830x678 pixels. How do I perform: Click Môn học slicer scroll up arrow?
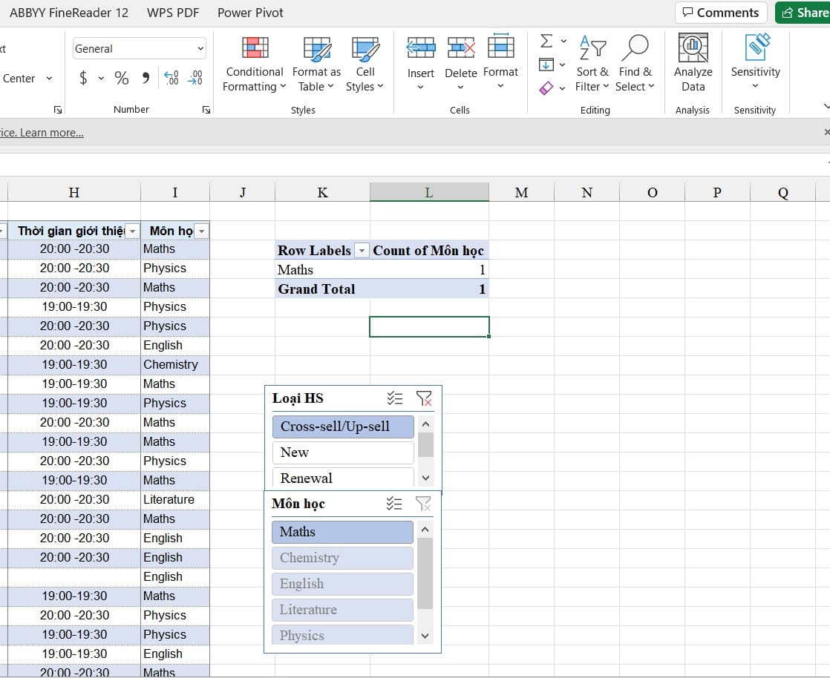(x=425, y=530)
